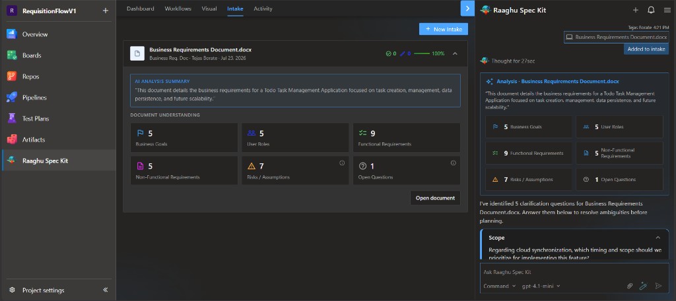Click the User Roles tile in chat analysis
Image resolution: width=676 pixels, height=301 pixels.
619,127
